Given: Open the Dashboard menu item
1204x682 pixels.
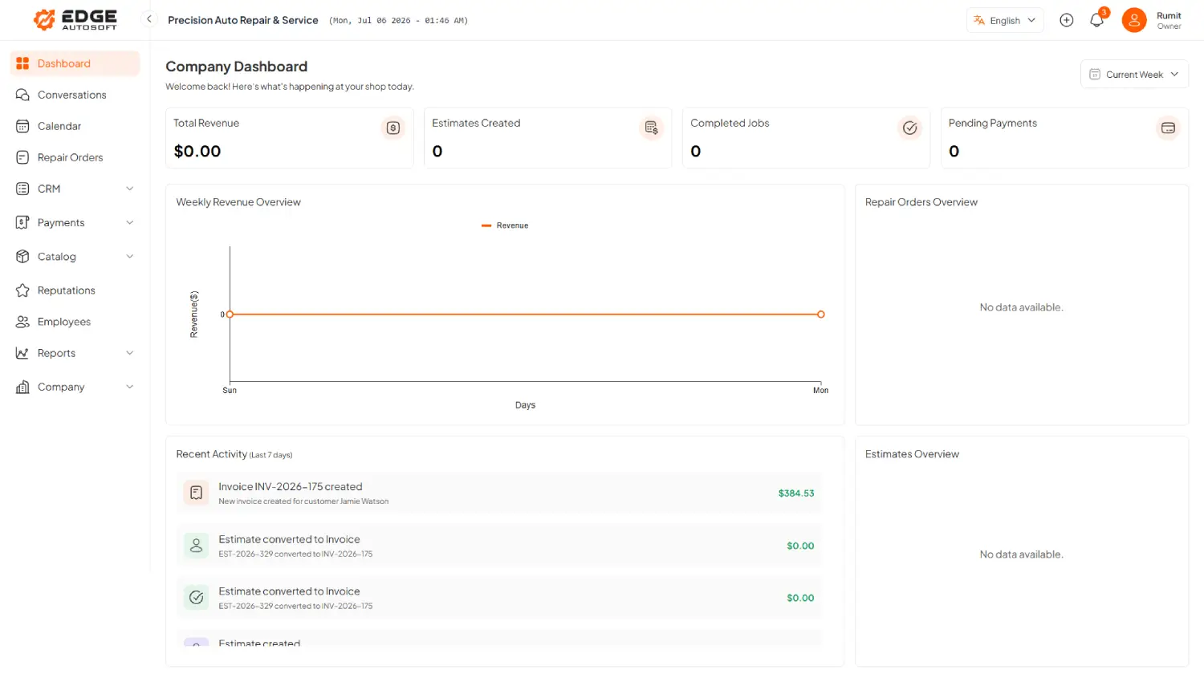Looking at the screenshot, I should (75, 63).
